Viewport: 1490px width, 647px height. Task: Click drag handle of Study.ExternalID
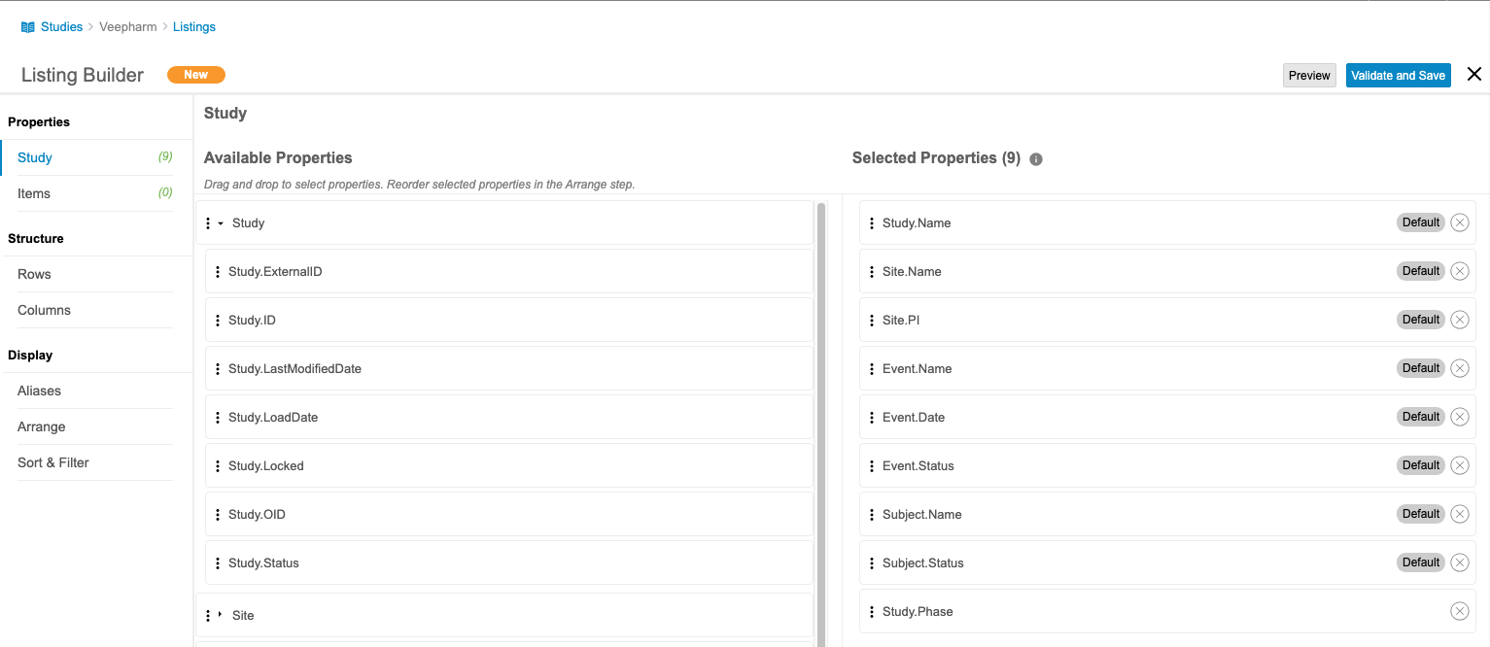pos(218,272)
